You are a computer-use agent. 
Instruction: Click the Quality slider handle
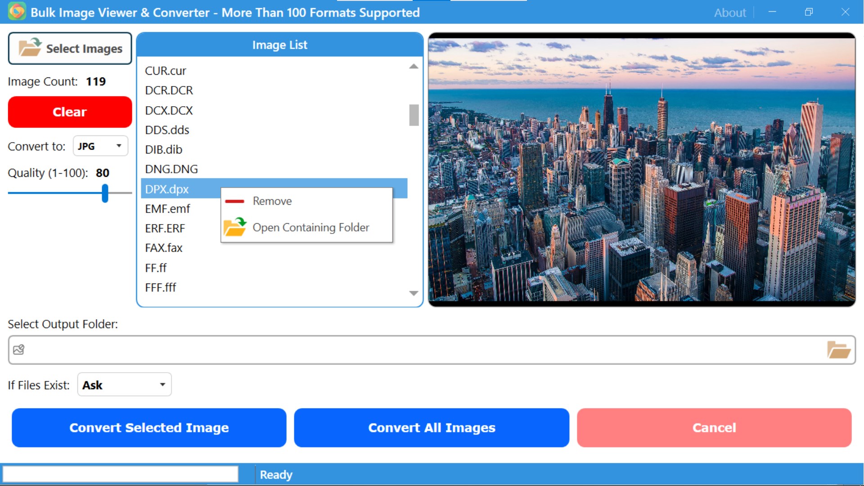(x=105, y=193)
